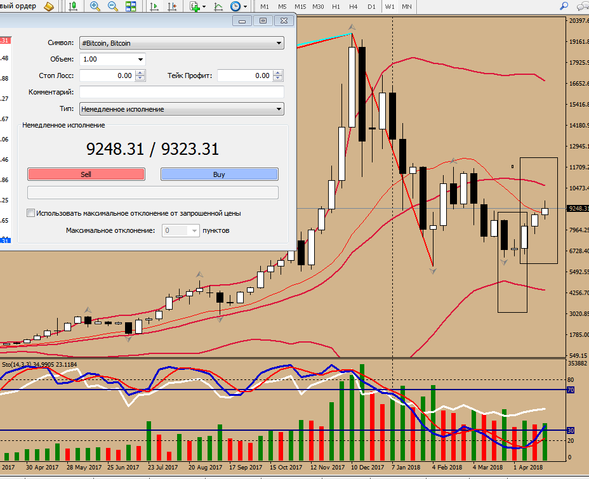Select the D1 timeframe button
Viewport: 589px width, 479px height.
point(371,6)
